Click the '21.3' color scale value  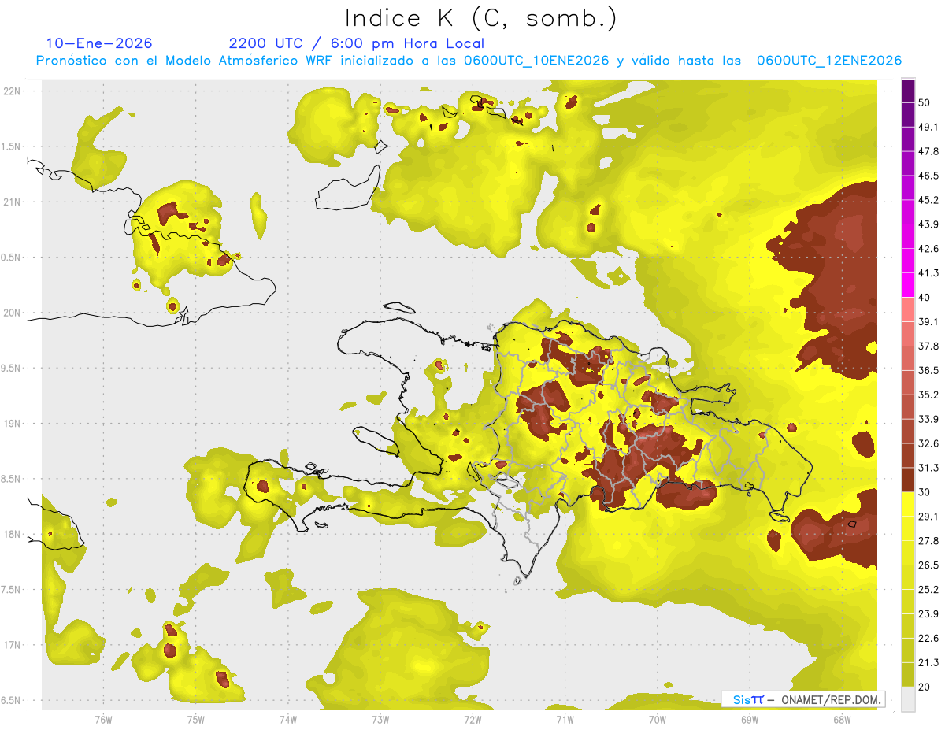pos(928,662)
